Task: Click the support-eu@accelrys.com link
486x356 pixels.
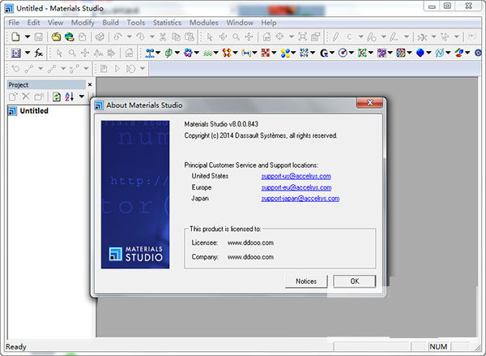Action: [296, 187]
